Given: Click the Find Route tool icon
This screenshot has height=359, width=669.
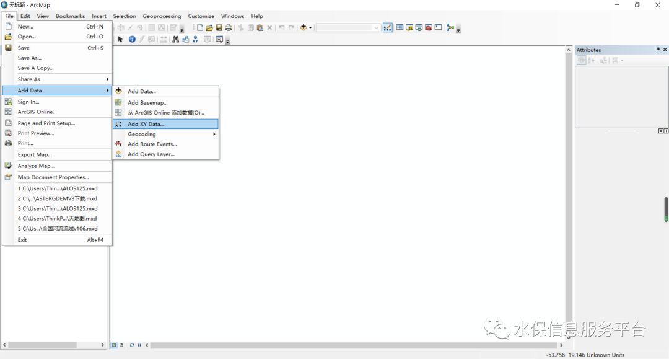Looking at the screenshot, I should (x=186, y=39).
